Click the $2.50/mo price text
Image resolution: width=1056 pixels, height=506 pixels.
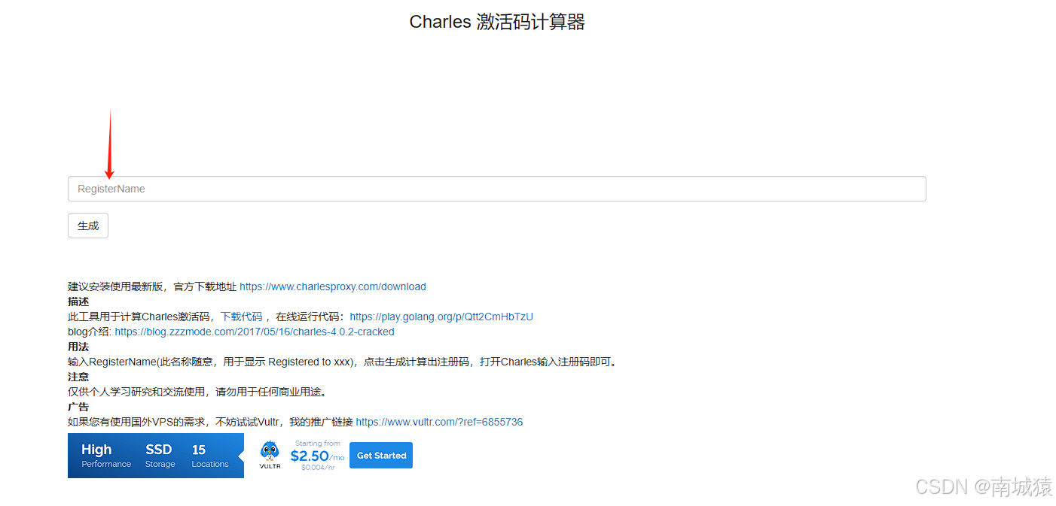pos(317,456)
